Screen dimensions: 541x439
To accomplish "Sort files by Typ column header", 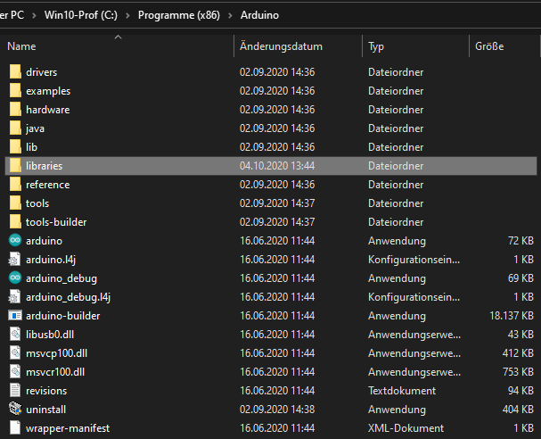I will pos(376,46).
